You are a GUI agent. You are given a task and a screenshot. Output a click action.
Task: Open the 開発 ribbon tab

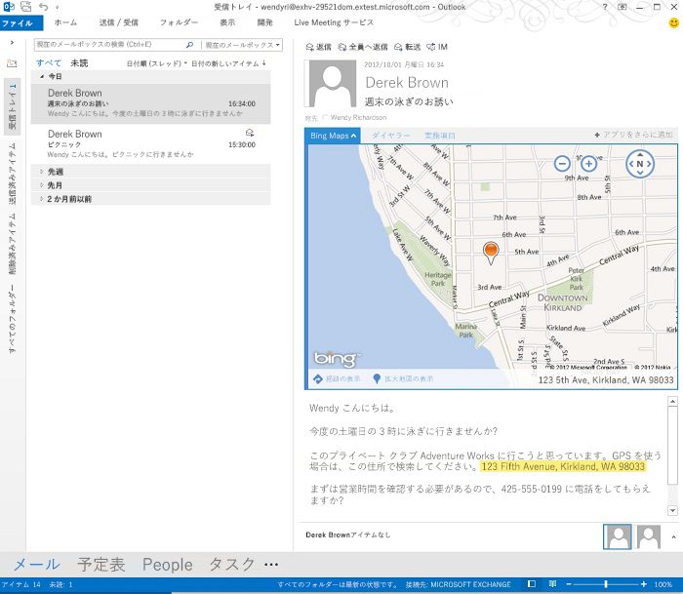pos(264,22)
